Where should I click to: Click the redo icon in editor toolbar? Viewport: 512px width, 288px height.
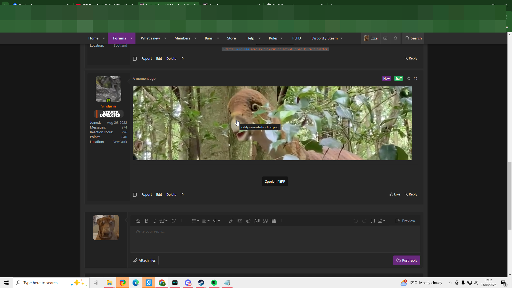click(364, 221)
